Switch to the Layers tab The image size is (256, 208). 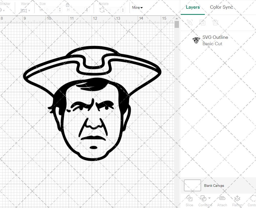[x=193, y=7]
